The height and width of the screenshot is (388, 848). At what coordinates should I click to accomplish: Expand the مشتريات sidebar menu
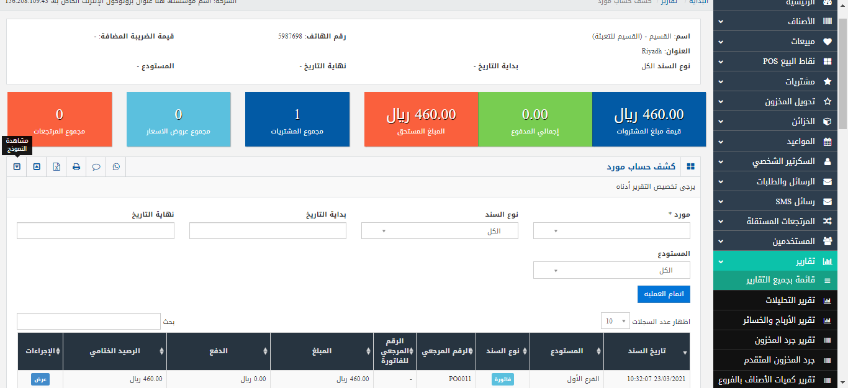coord(780,81)
